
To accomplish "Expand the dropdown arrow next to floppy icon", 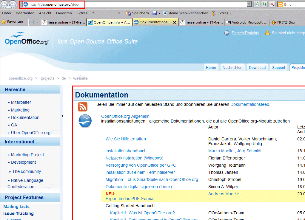I will tap(159, 13).
